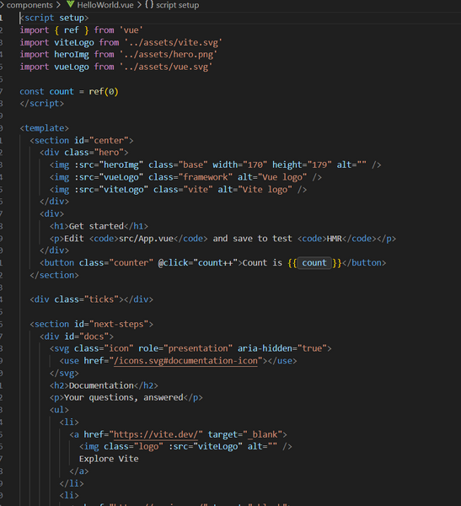Click the closing </section> tag
The width and height of the screenshot is (461, 506).
click(x=54, y=275)
